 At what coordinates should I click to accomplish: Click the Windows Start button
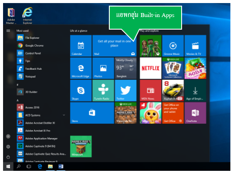point(8,166)
